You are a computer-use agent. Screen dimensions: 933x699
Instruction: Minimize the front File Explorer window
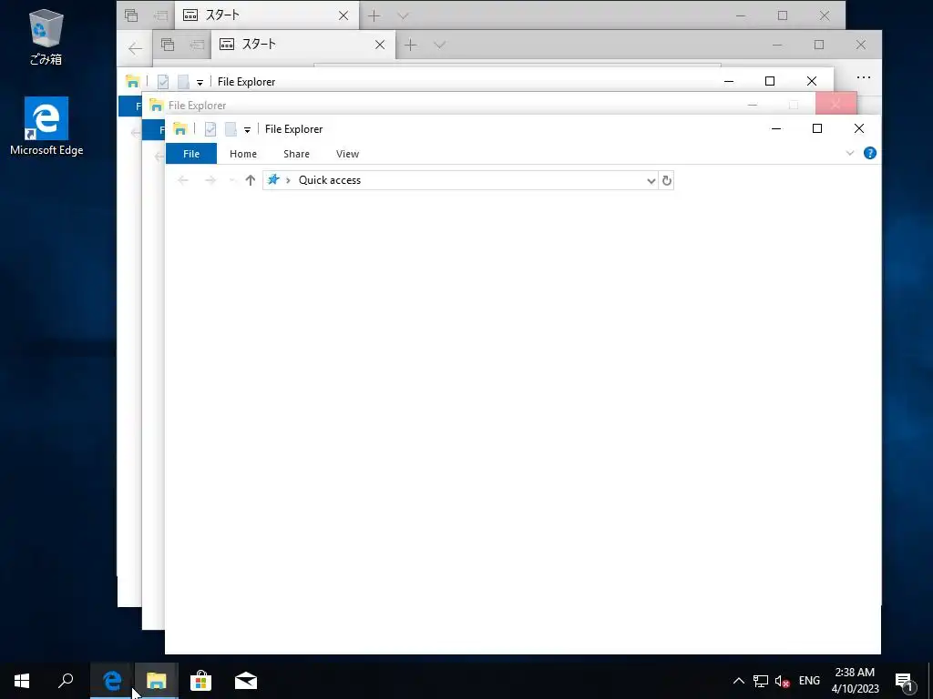[776, 128]
